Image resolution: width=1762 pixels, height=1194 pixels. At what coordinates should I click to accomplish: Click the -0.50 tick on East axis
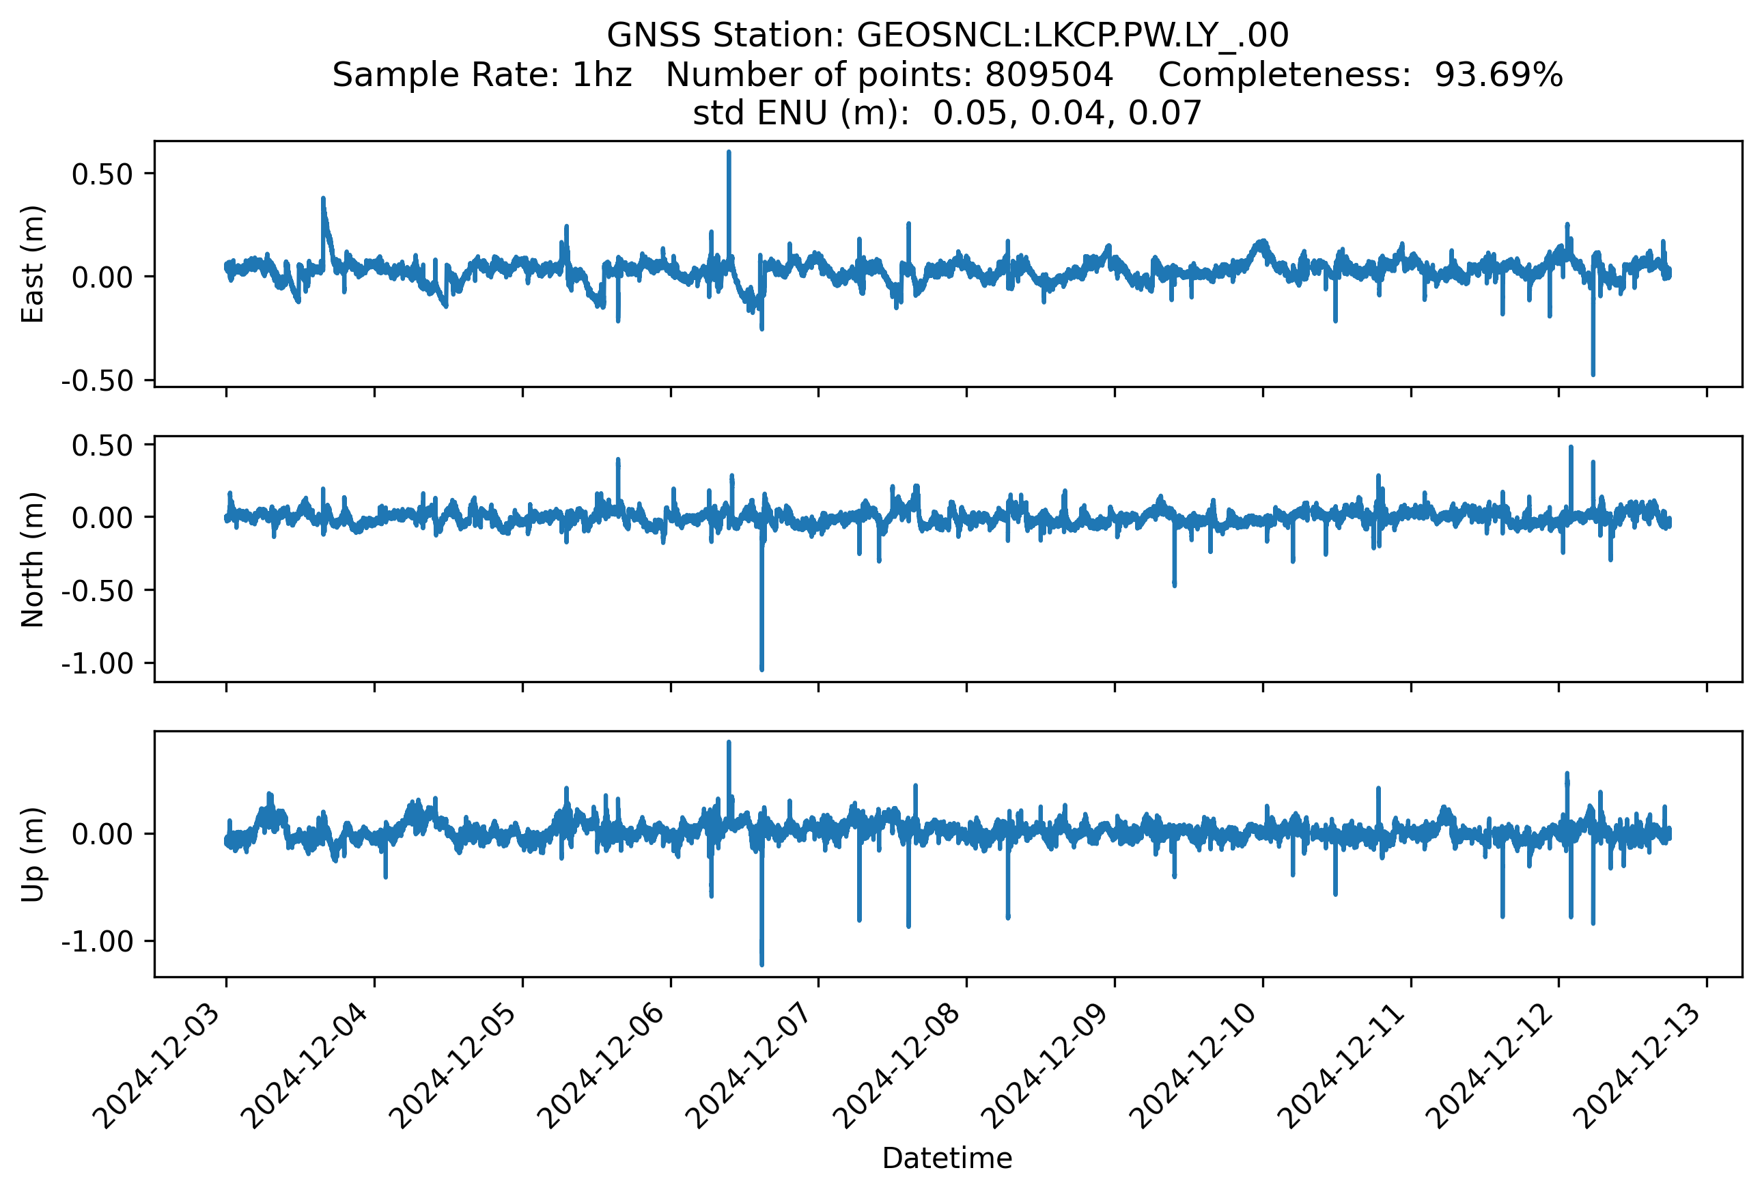[97, 380]
